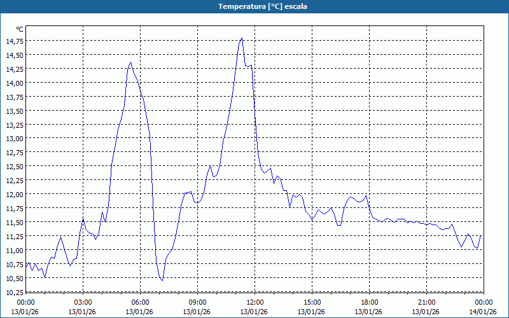Select the 06:00 time label
The width and height of the screenshot is (509, 318).
point(140,302)
